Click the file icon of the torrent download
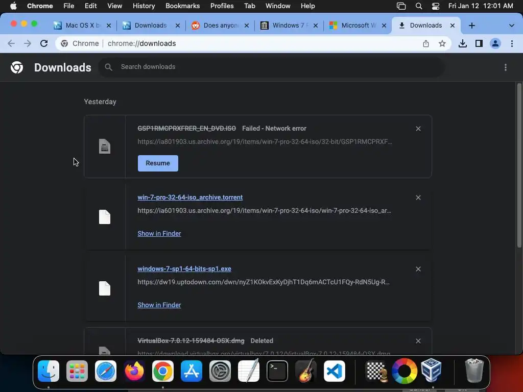 pyautogui.click(x=104, y=217)
